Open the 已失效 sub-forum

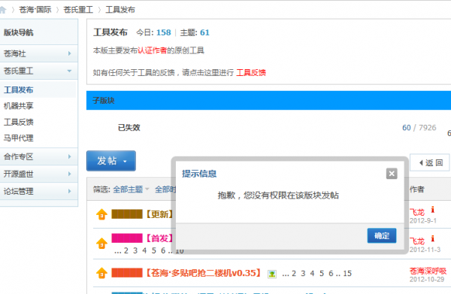(x=129, y=127)
